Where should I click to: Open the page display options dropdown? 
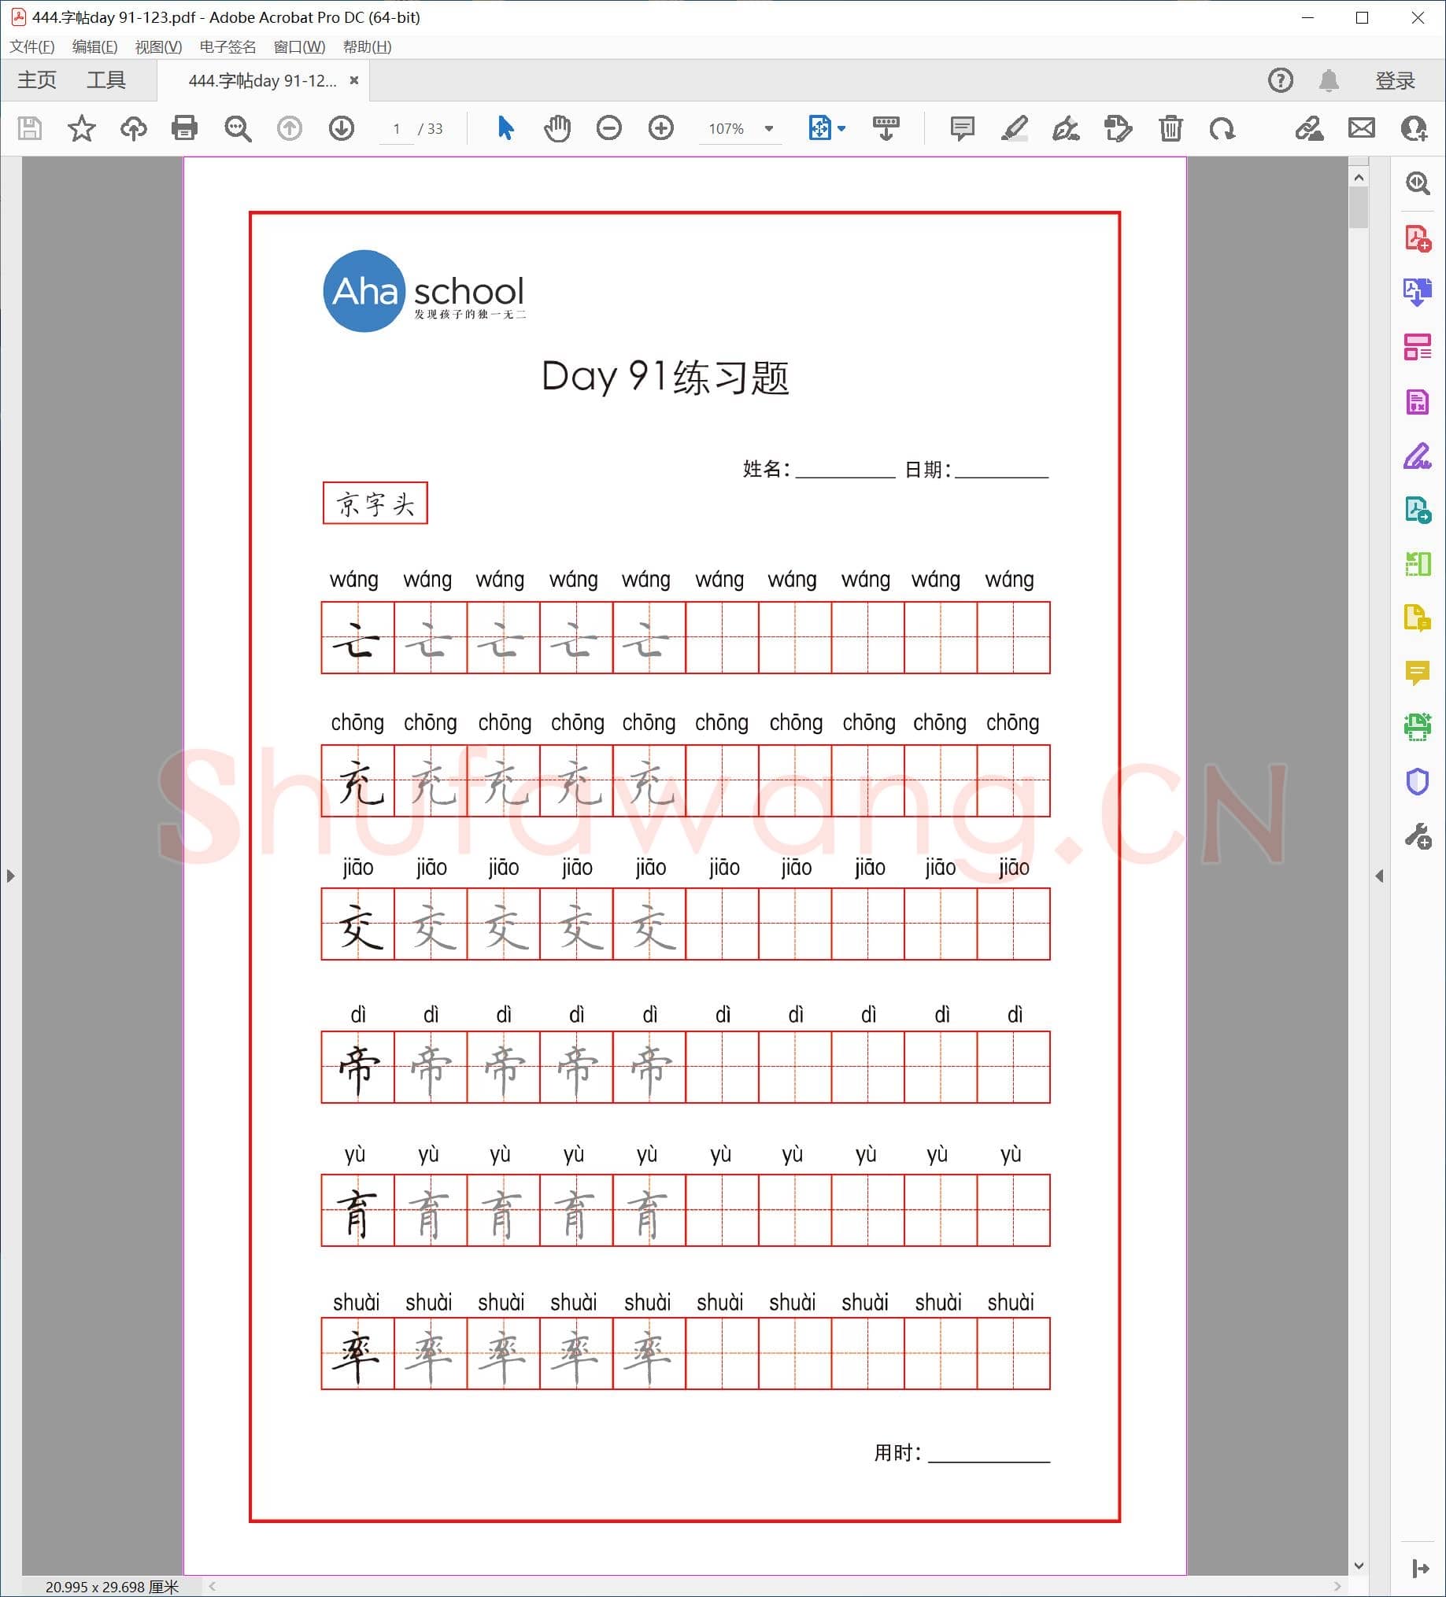pyautogui.click(x=841, y=128)
